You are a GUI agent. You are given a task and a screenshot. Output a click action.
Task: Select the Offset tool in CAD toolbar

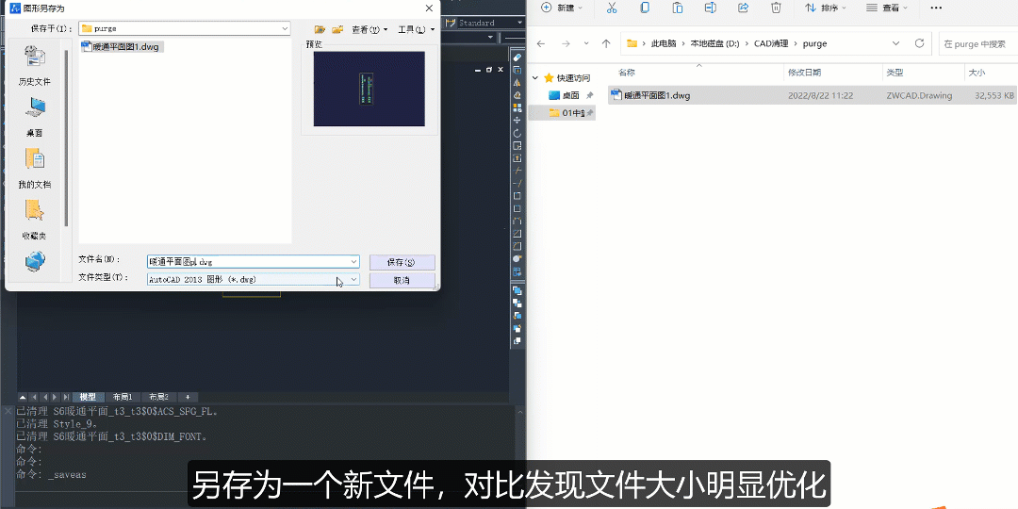pos(517,95)
